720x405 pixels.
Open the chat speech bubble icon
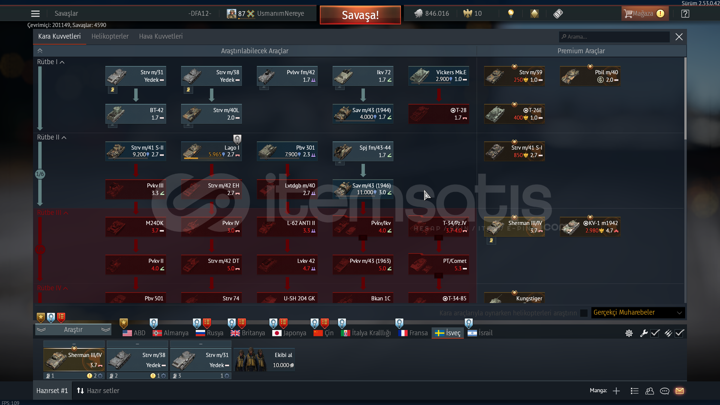click(664, 391)
